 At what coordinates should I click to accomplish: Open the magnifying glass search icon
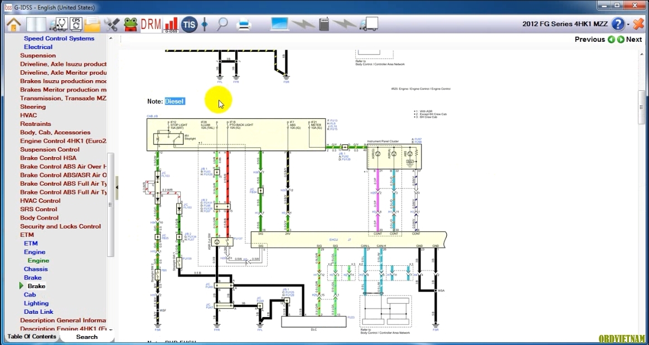222,25
